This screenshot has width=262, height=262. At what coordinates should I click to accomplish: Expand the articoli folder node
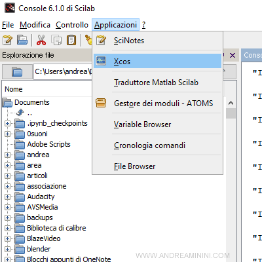click(7, 176)
